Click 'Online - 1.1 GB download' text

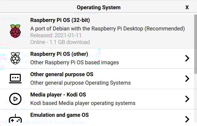pos(60,42)
